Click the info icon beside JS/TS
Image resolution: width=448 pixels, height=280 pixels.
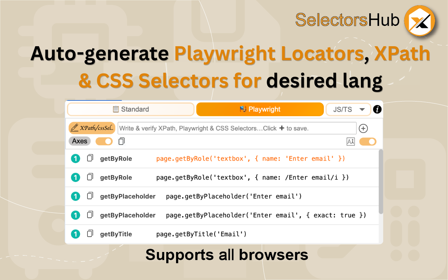377,110
